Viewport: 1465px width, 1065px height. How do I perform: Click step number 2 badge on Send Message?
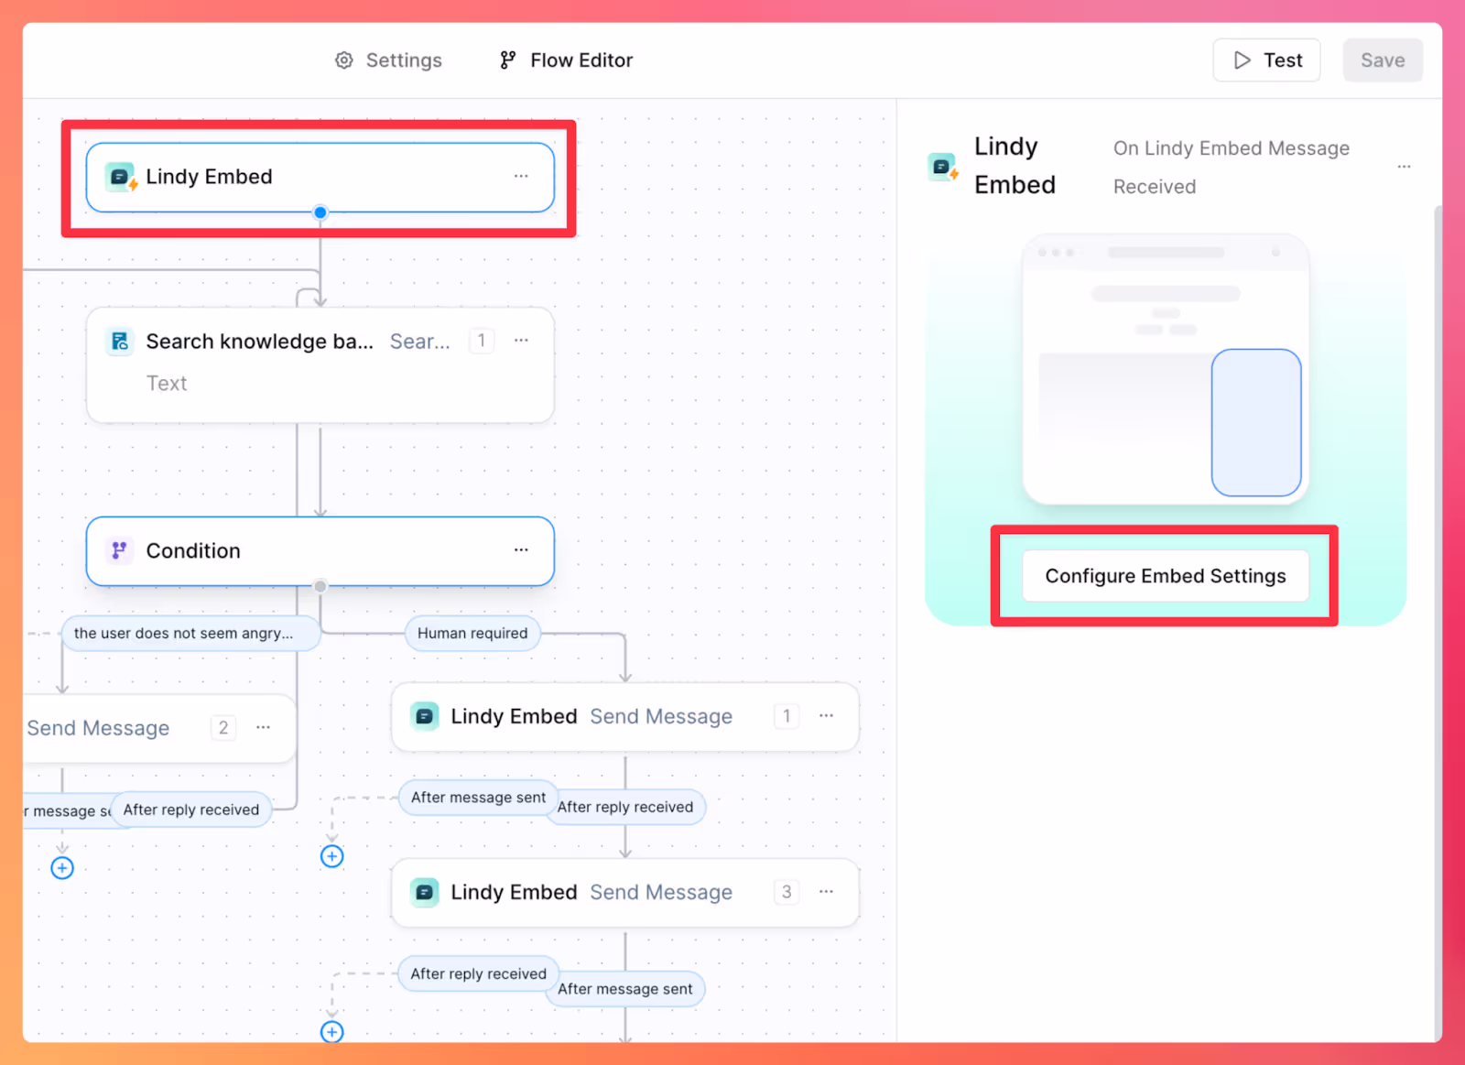(223, 727)
